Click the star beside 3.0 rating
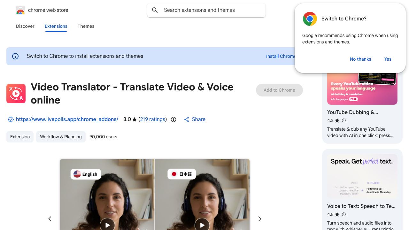Screen dimensions: 409x230 [x=135, y=119]
